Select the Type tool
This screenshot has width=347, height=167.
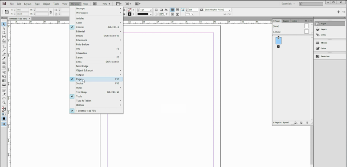click(x=4, y=46)
